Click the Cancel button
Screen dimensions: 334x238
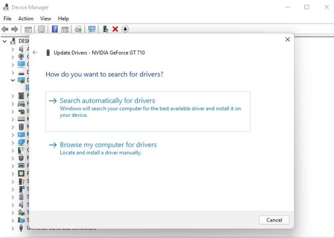(274, 220)
